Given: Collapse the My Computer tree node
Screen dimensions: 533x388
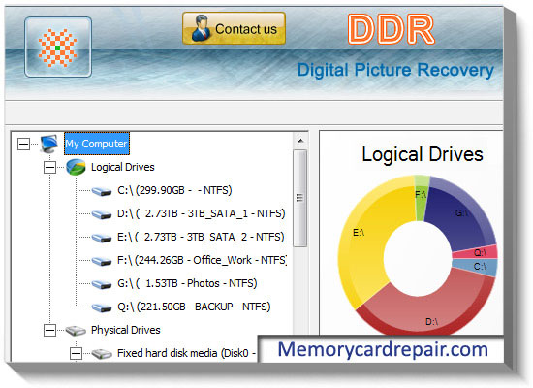Looking at the screenshot, I should (24, 144).
